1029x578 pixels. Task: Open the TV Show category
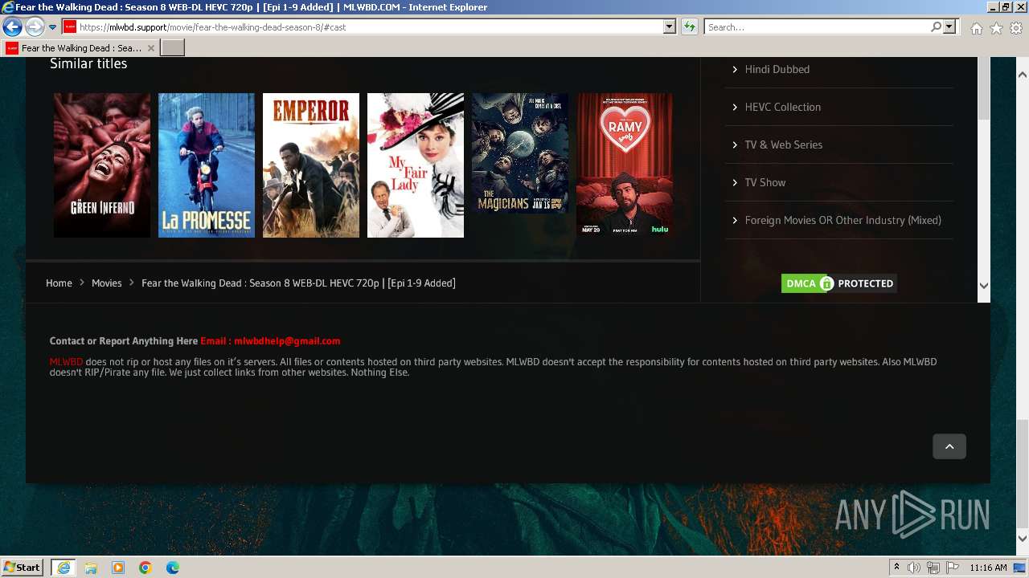pos(765,182)
